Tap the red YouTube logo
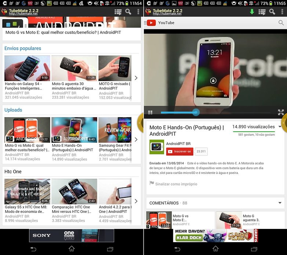This screenshot has width=287, height=255. pos(151,23)
